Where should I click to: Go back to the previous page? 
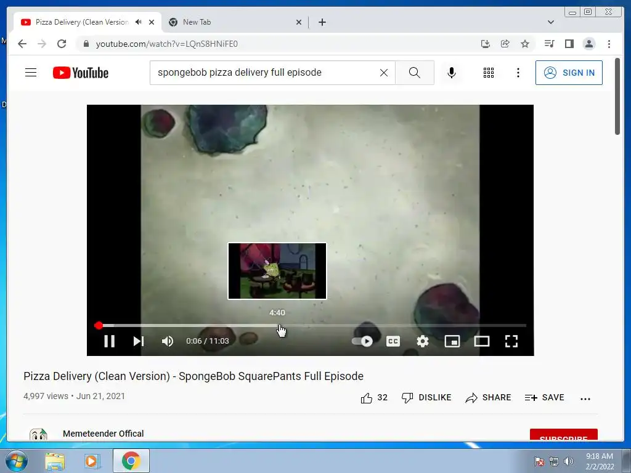[22, 44]
